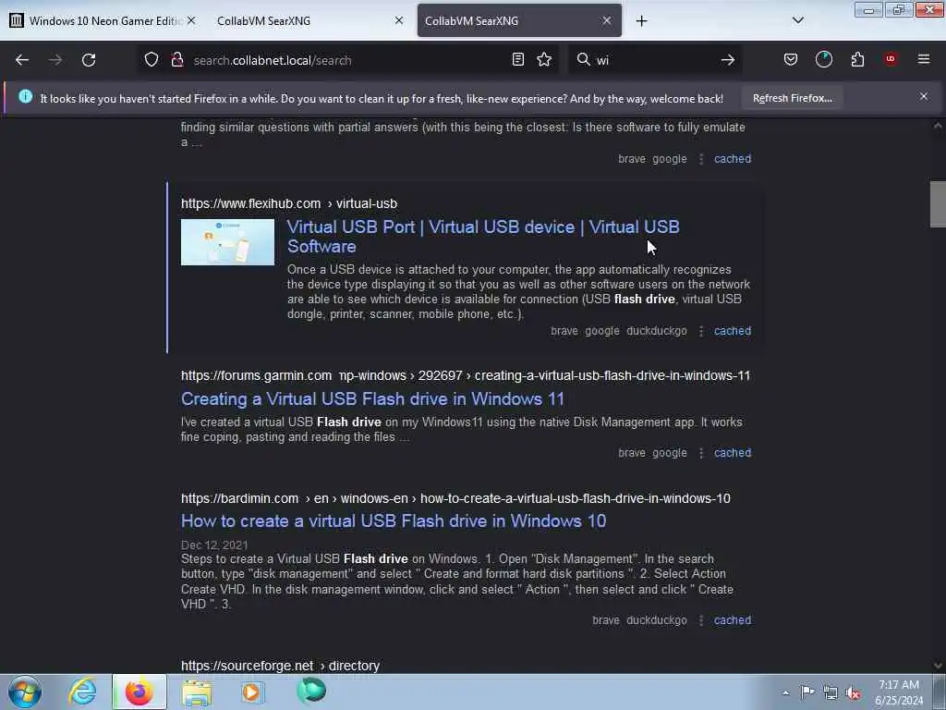
Task: Click the search box containing 'wi'
Action: pyautogui.click(x=655, y=60)
